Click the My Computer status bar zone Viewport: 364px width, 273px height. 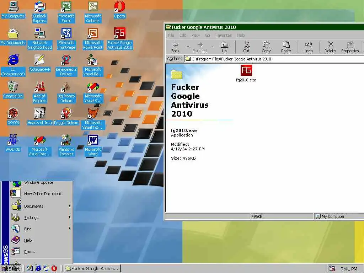tap(339, 216)
